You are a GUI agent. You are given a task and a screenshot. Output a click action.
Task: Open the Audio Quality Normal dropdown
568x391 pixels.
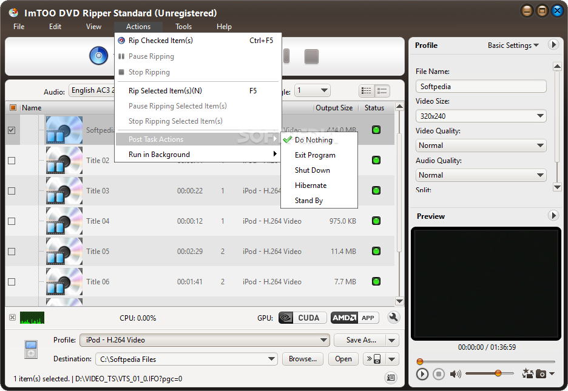coord(481,175)
